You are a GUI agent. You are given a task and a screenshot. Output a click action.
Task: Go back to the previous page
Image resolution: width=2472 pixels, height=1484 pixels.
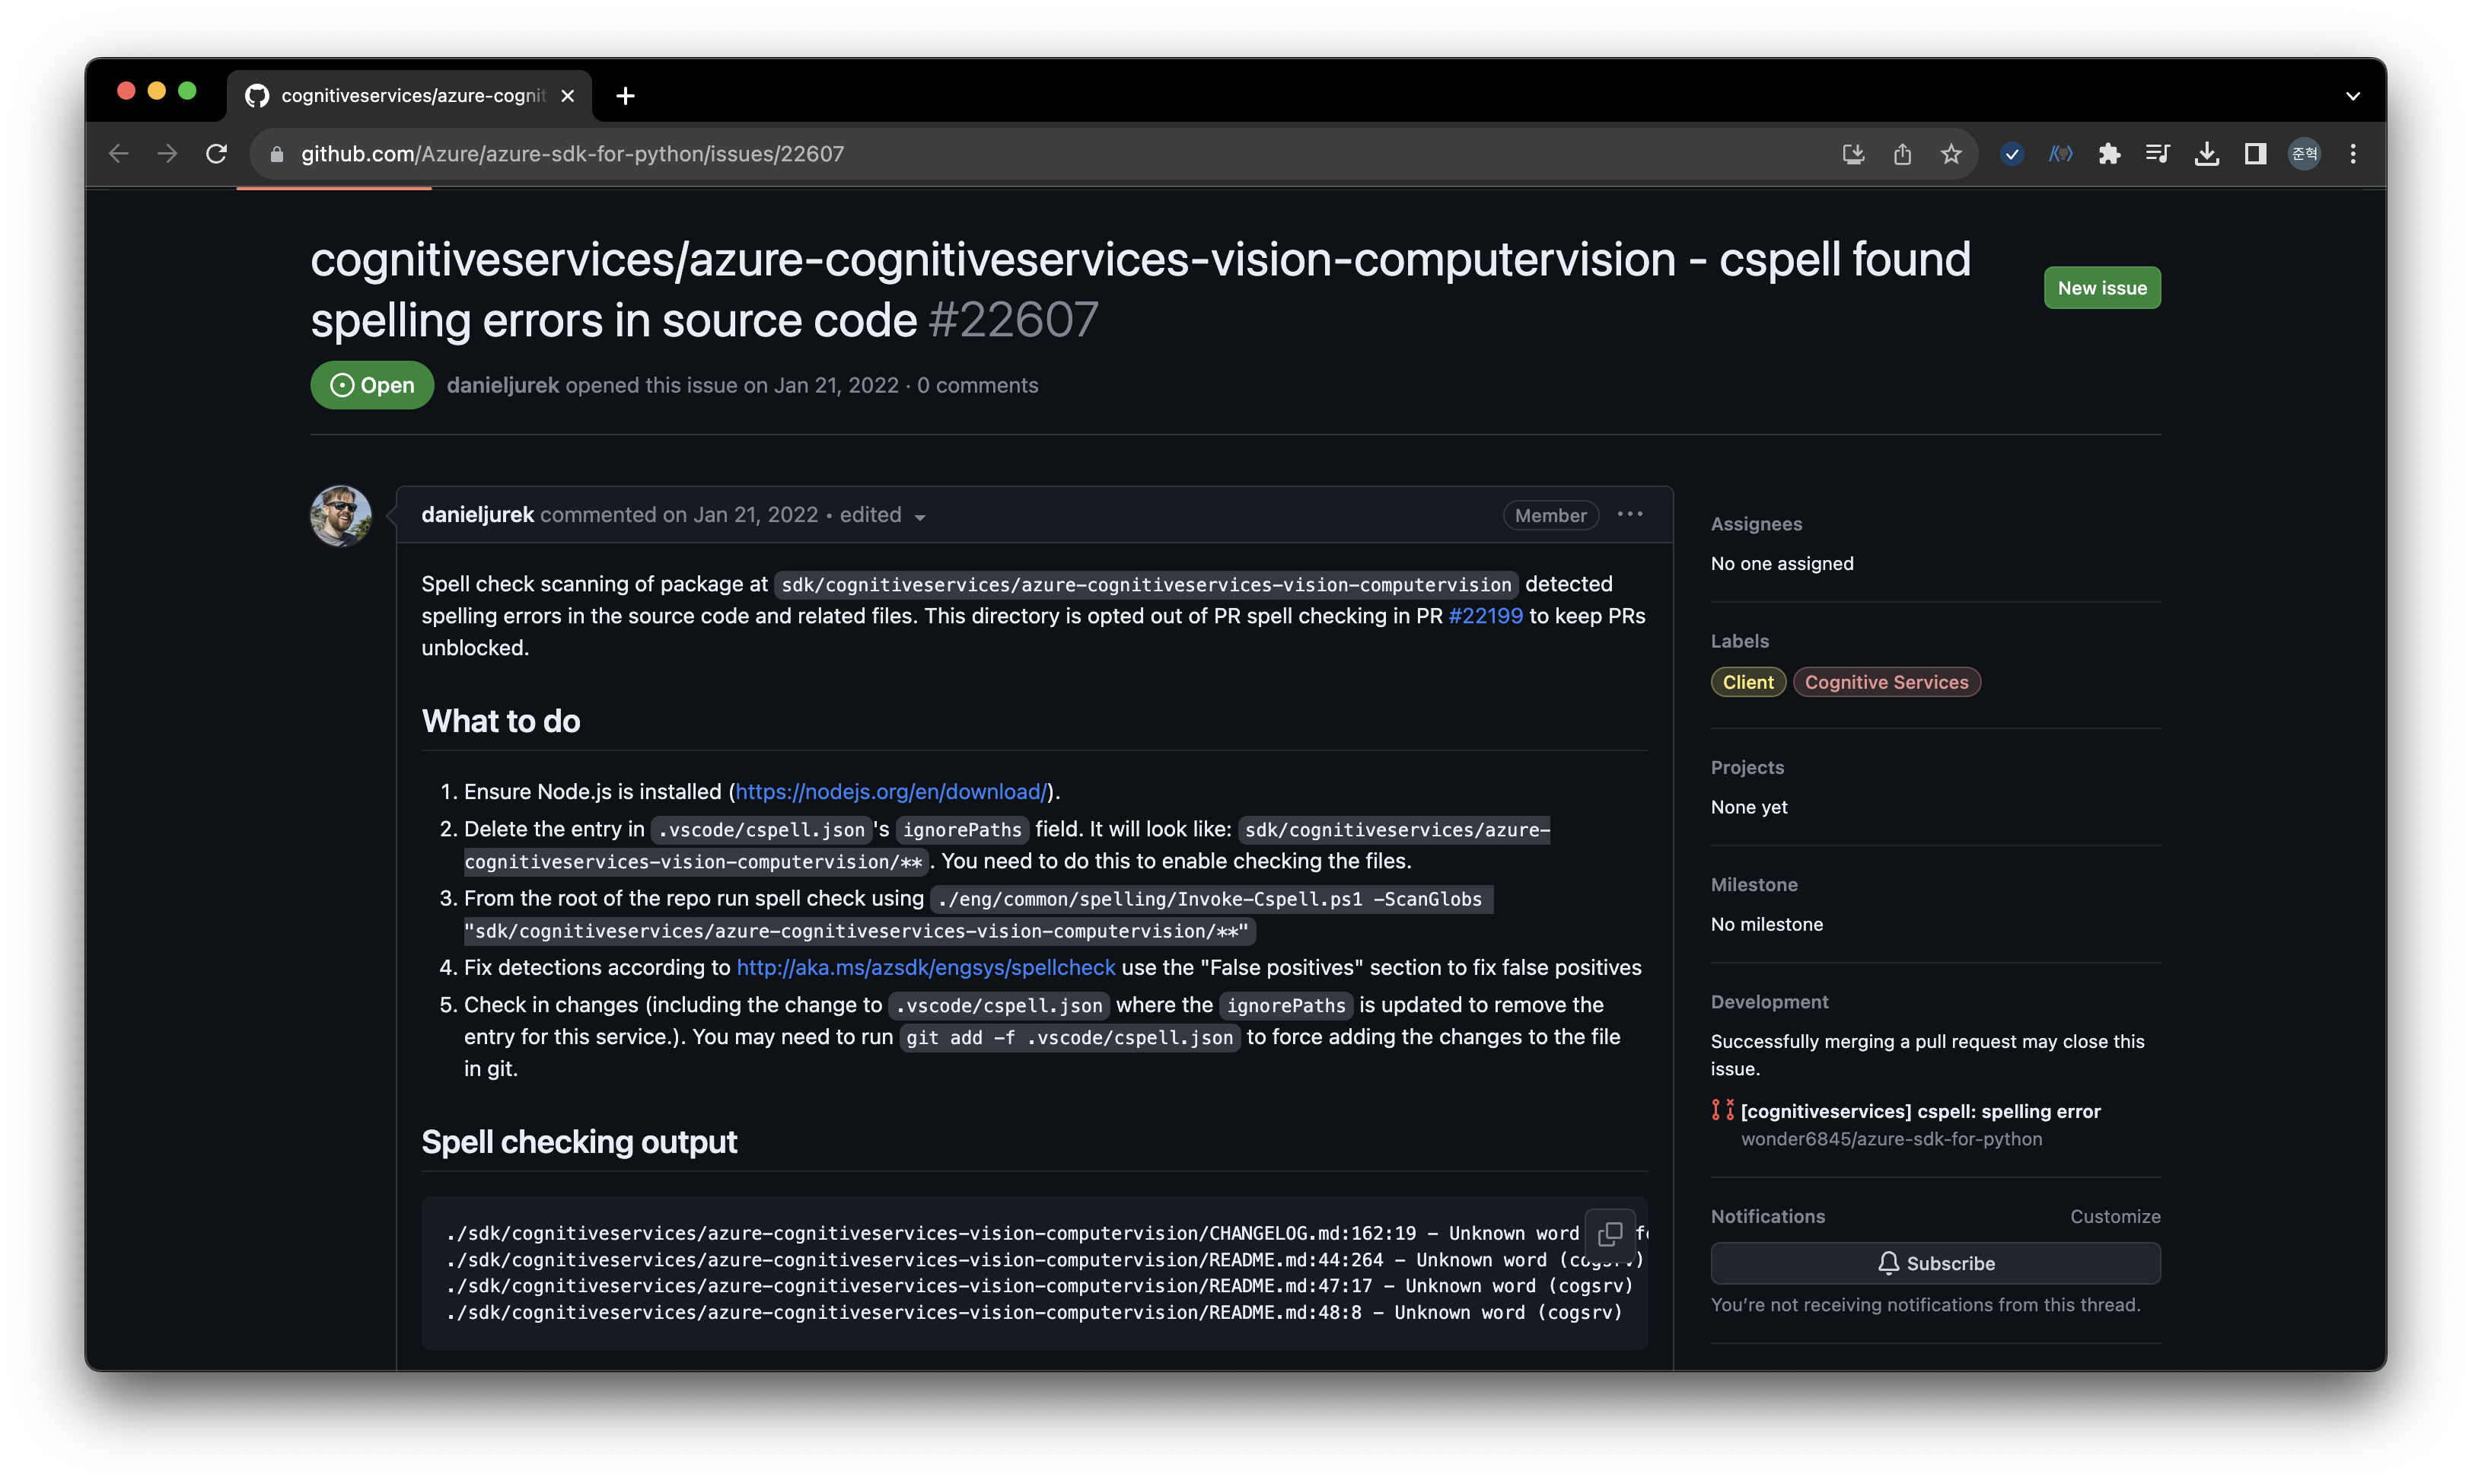119,154
